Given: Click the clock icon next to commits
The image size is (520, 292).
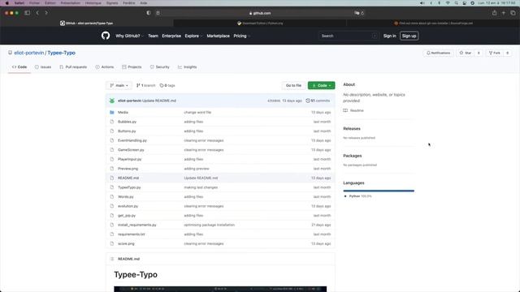Looking at the screenshot, I should click(308, 101).
